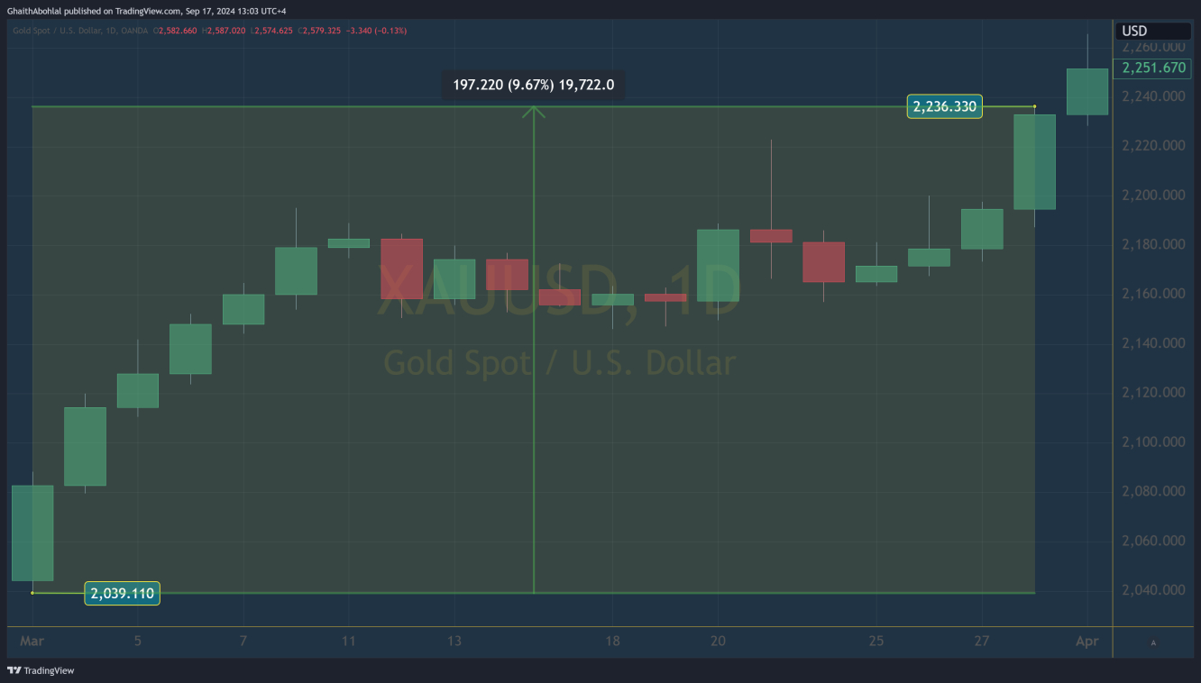Select the green candle above date 7
The image size is (1201, 683).
[243, 309]
